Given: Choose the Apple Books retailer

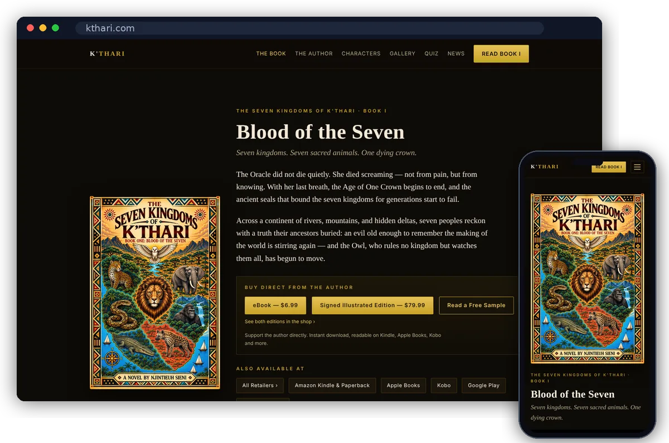Looking at the screenshot, I should [404, 386].
